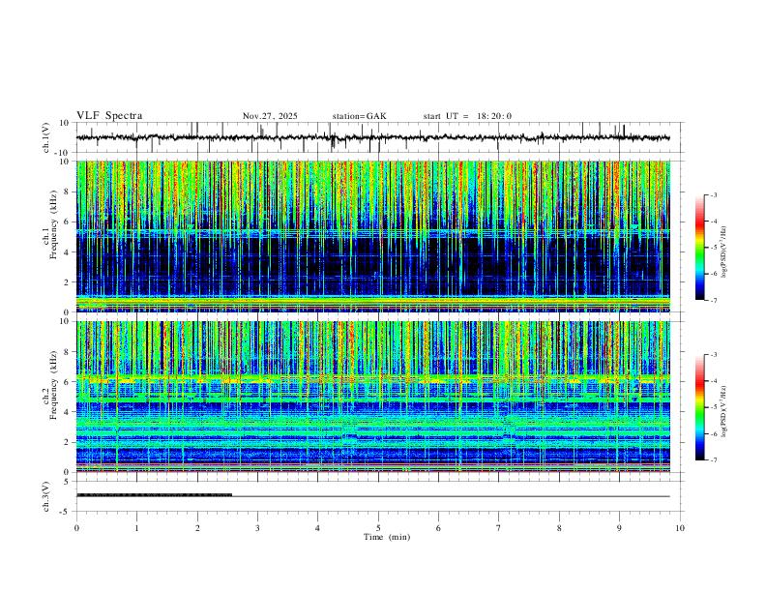The height and width of the screenshot is (592, 766).
Task: Click the date 'Nov.27, 2025'
Action: coord(270,116)
